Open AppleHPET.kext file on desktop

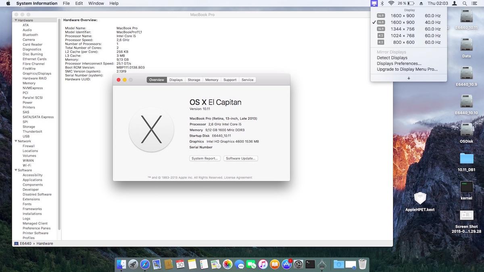420,201
